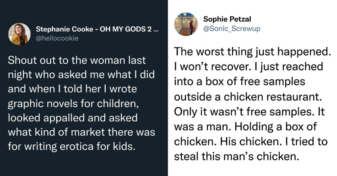Open the @hellocookie handle link
337x176 pixels.
point(57,38)
